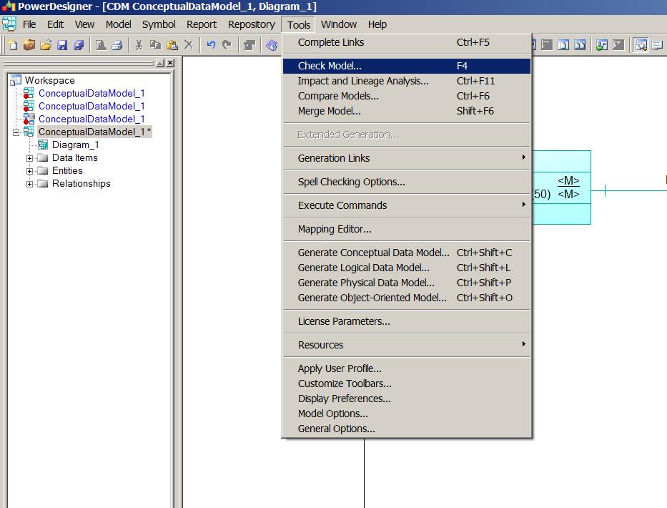Click the Properties toolbar icon after Redo
The width and height of the screenshot is (667, 508).
[x=249, y=44]
